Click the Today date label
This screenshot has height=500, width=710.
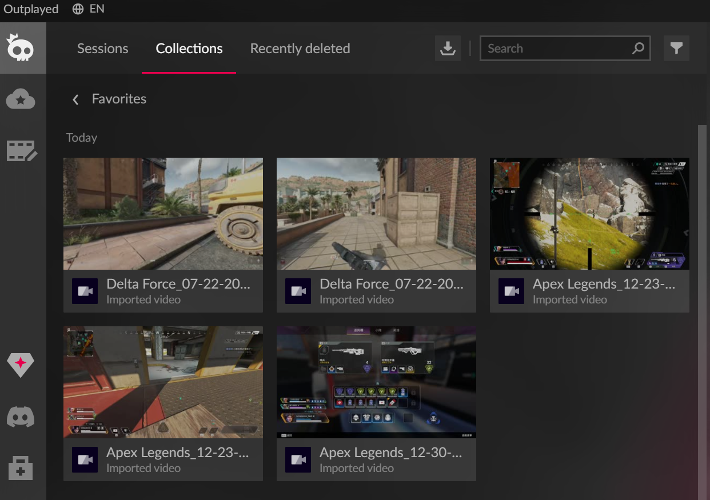coord(82,138)
